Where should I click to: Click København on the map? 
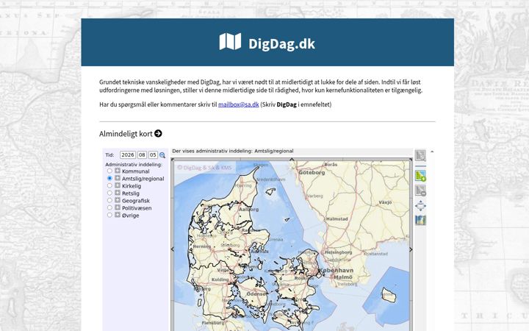pos(337,271)
